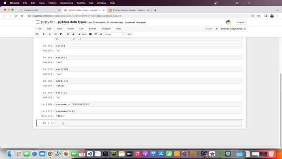Open the Kernel menu
282x159 pixels.
92,29
